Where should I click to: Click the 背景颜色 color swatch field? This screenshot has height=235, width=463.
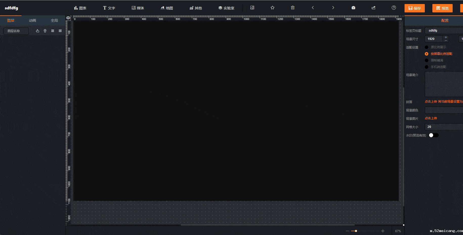point(444,110)
